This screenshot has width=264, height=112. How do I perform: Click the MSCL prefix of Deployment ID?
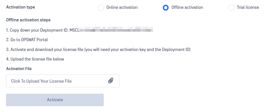(74, 30)
